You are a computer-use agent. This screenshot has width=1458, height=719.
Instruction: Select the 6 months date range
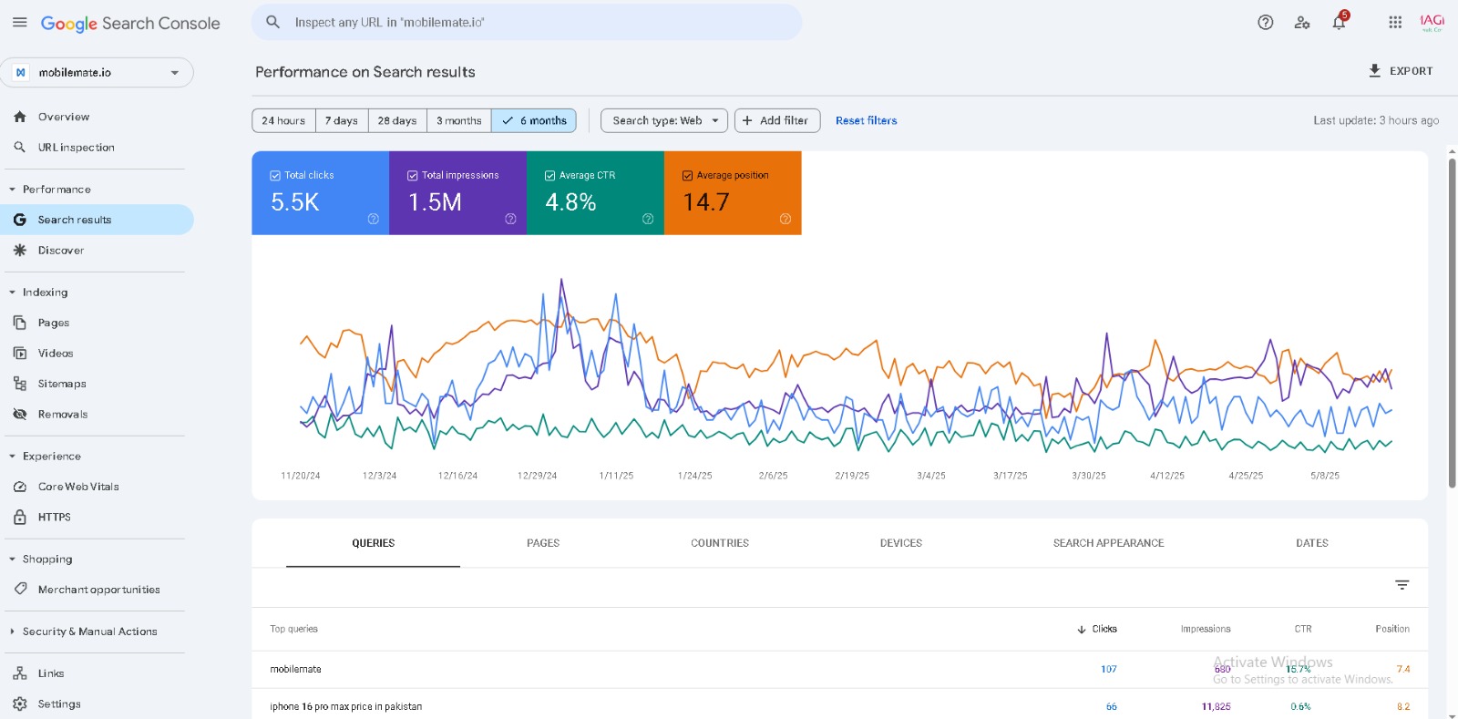(x=534, y=120)
